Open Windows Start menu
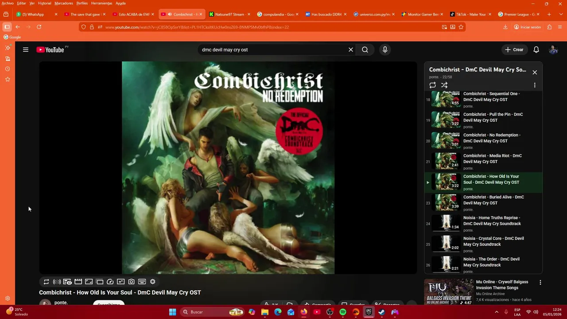567x319 pixels. pyautogui.click(x=172, y=312)
